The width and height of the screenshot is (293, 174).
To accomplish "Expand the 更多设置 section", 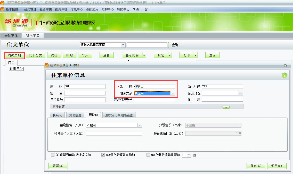I will point(226,107).
